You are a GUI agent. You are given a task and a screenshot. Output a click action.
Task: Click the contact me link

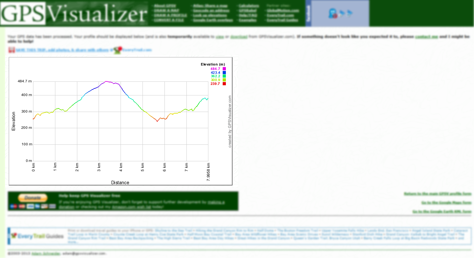(x=427, y=37)
